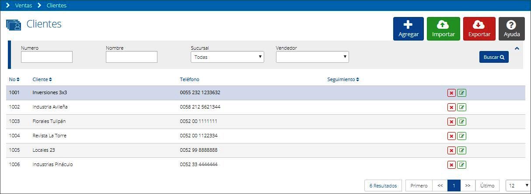Image resolution: width=531 pixels, height=194 pixels.
Task: Select page 1 in pagination
Action: [454, 186]
